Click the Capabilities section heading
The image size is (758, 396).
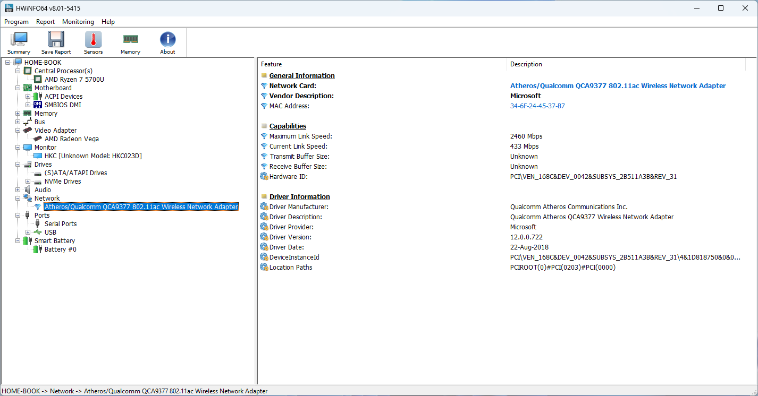tap(288, 126)
